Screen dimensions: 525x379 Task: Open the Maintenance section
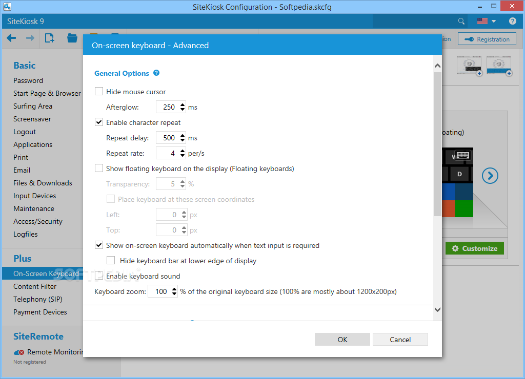[34, 208]
